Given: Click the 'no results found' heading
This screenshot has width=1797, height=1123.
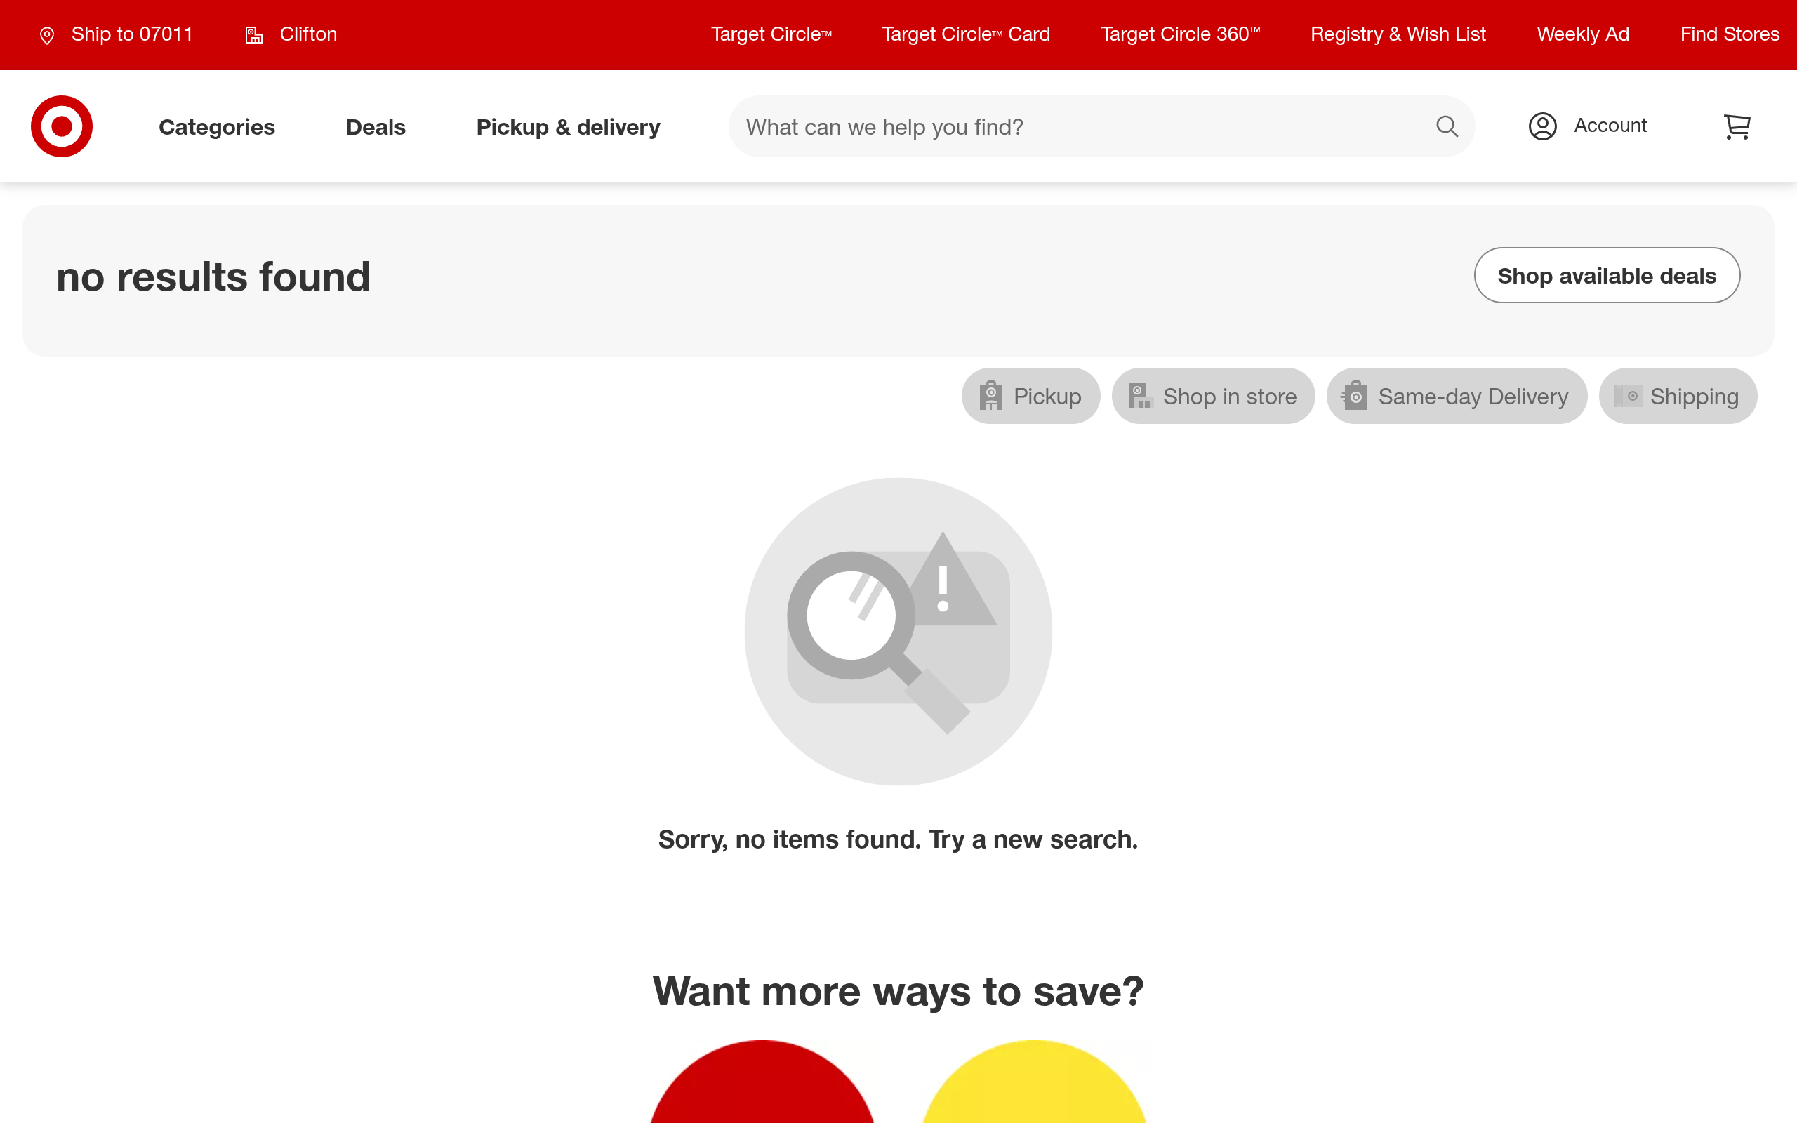Looking at the screenshot, I should point(213,277).
